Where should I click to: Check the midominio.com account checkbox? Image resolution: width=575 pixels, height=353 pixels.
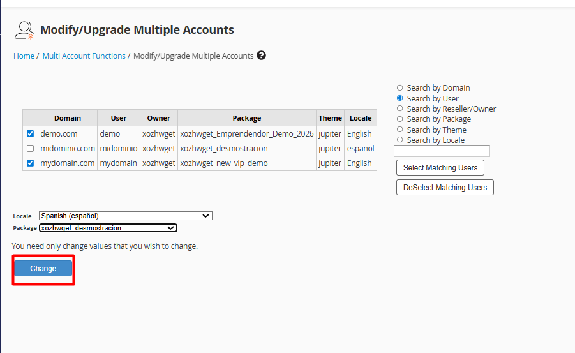click(31, 149)
